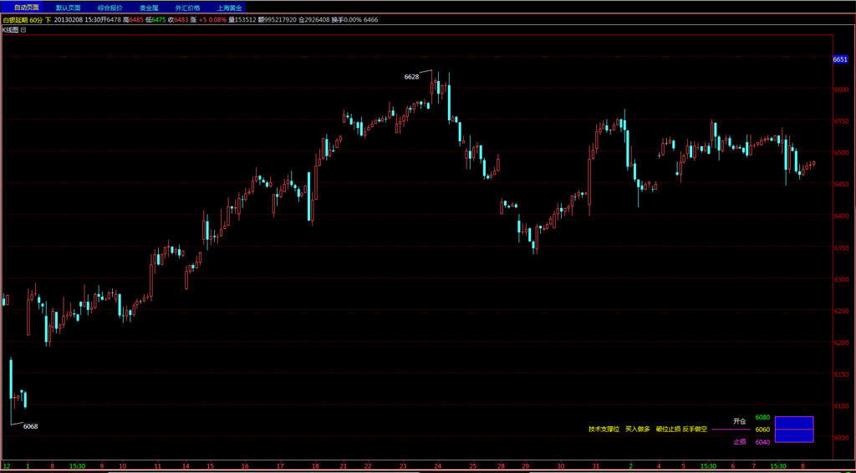The image size is (856, 473).
Task: Click the 6500 price axis label
Action: click(840, 153)
